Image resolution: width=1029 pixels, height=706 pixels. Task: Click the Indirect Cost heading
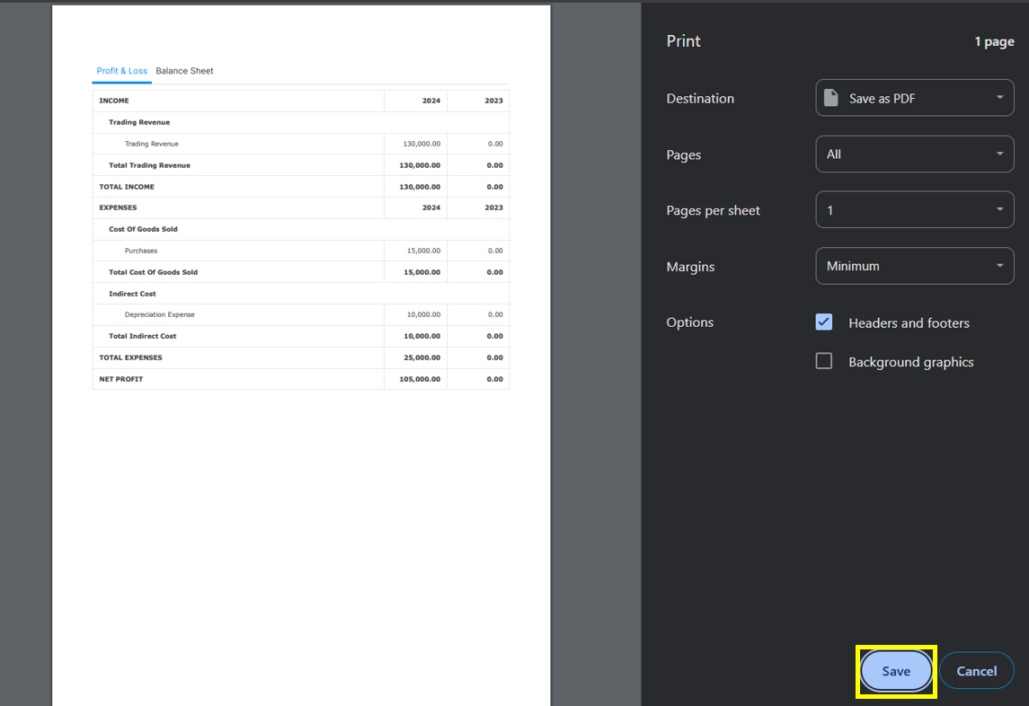133,294
